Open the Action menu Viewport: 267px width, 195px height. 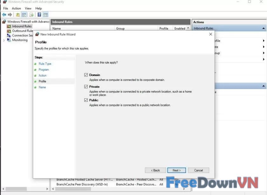(16, 8)
